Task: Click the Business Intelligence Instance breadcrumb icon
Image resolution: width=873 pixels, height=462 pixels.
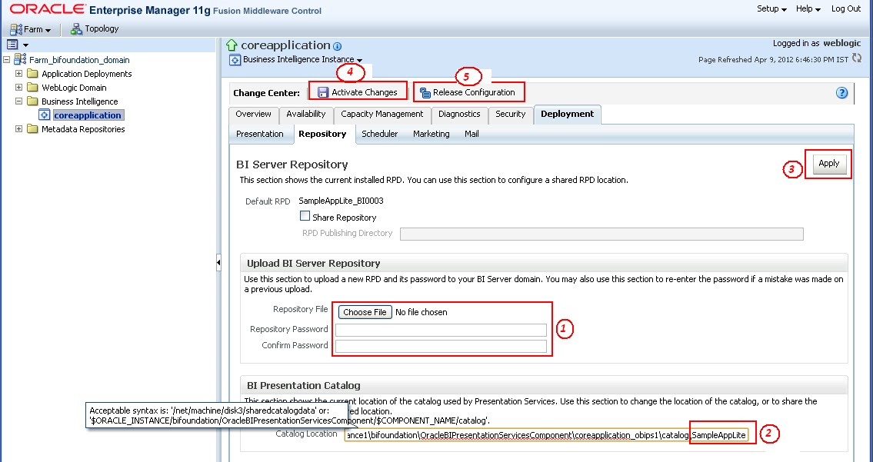Action: coord(235,59)
